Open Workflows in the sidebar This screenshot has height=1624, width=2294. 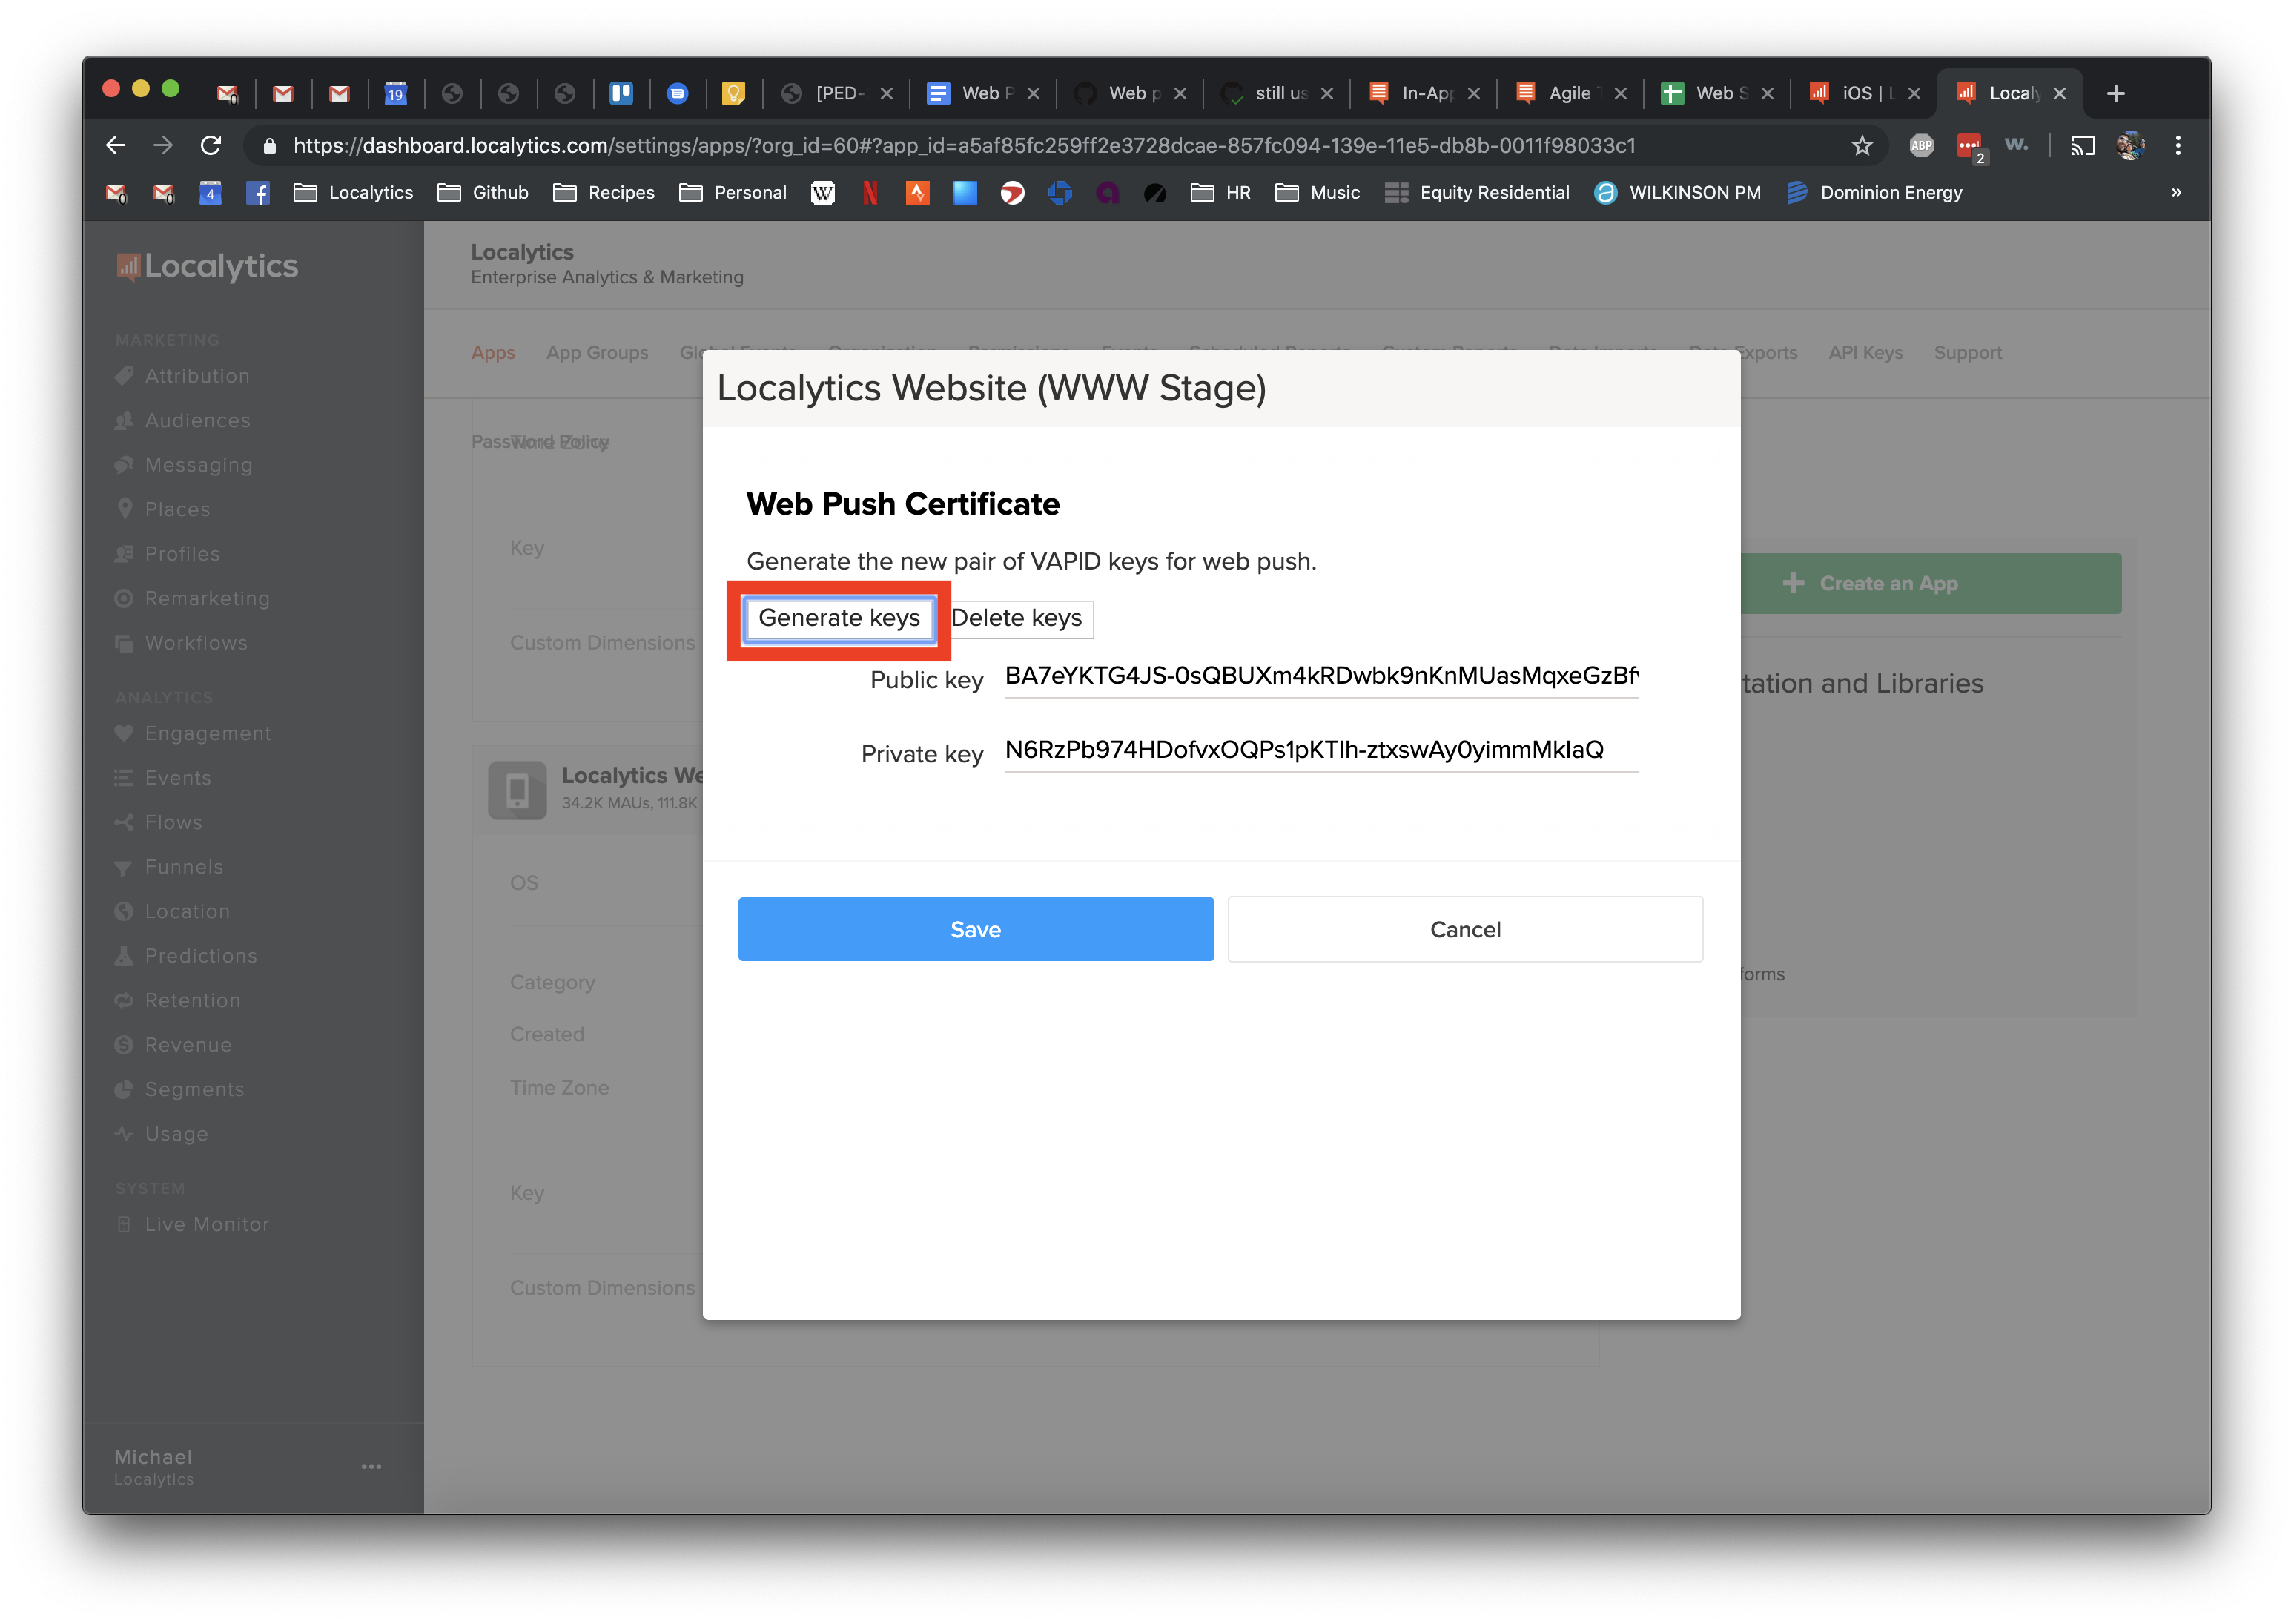click(x=181, y=643)
